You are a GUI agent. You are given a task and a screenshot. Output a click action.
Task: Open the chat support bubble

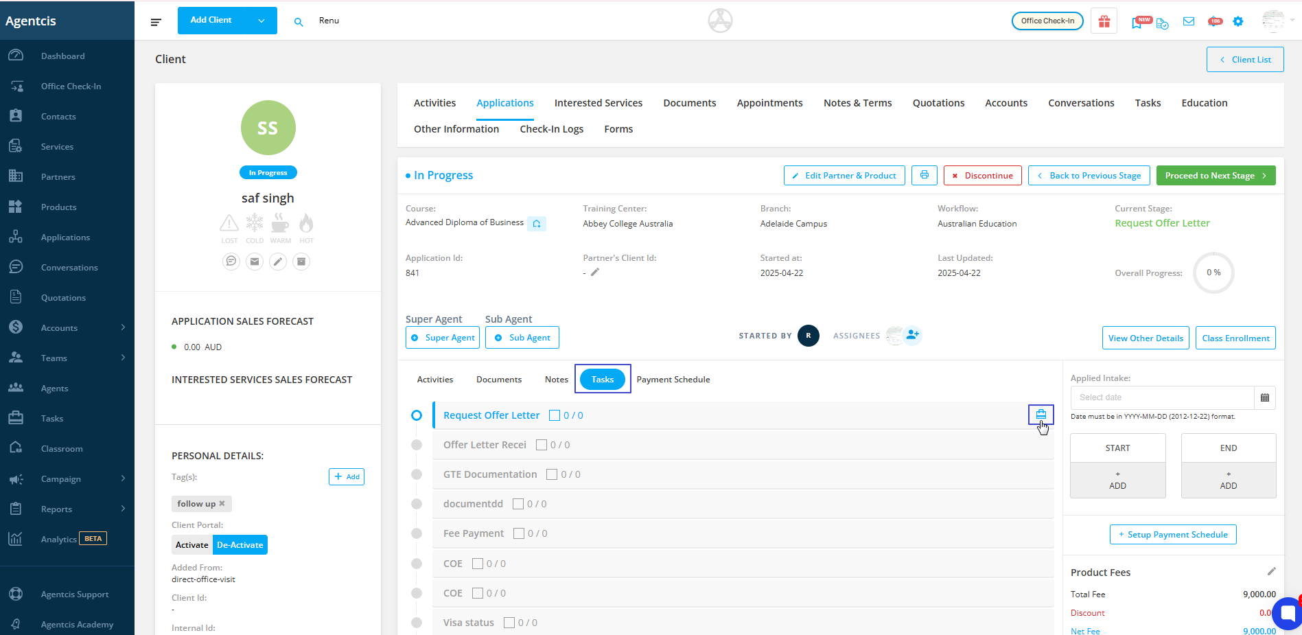1288,612
